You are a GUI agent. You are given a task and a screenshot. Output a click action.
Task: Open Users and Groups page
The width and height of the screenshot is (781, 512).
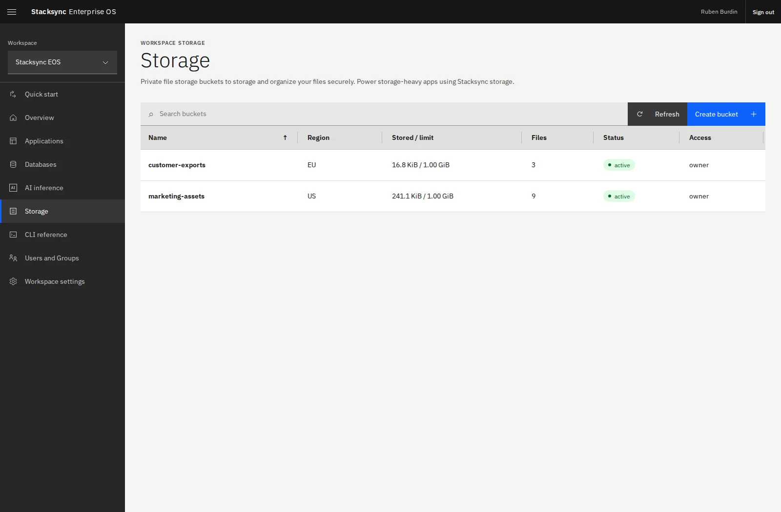click(x=62, y=258)
